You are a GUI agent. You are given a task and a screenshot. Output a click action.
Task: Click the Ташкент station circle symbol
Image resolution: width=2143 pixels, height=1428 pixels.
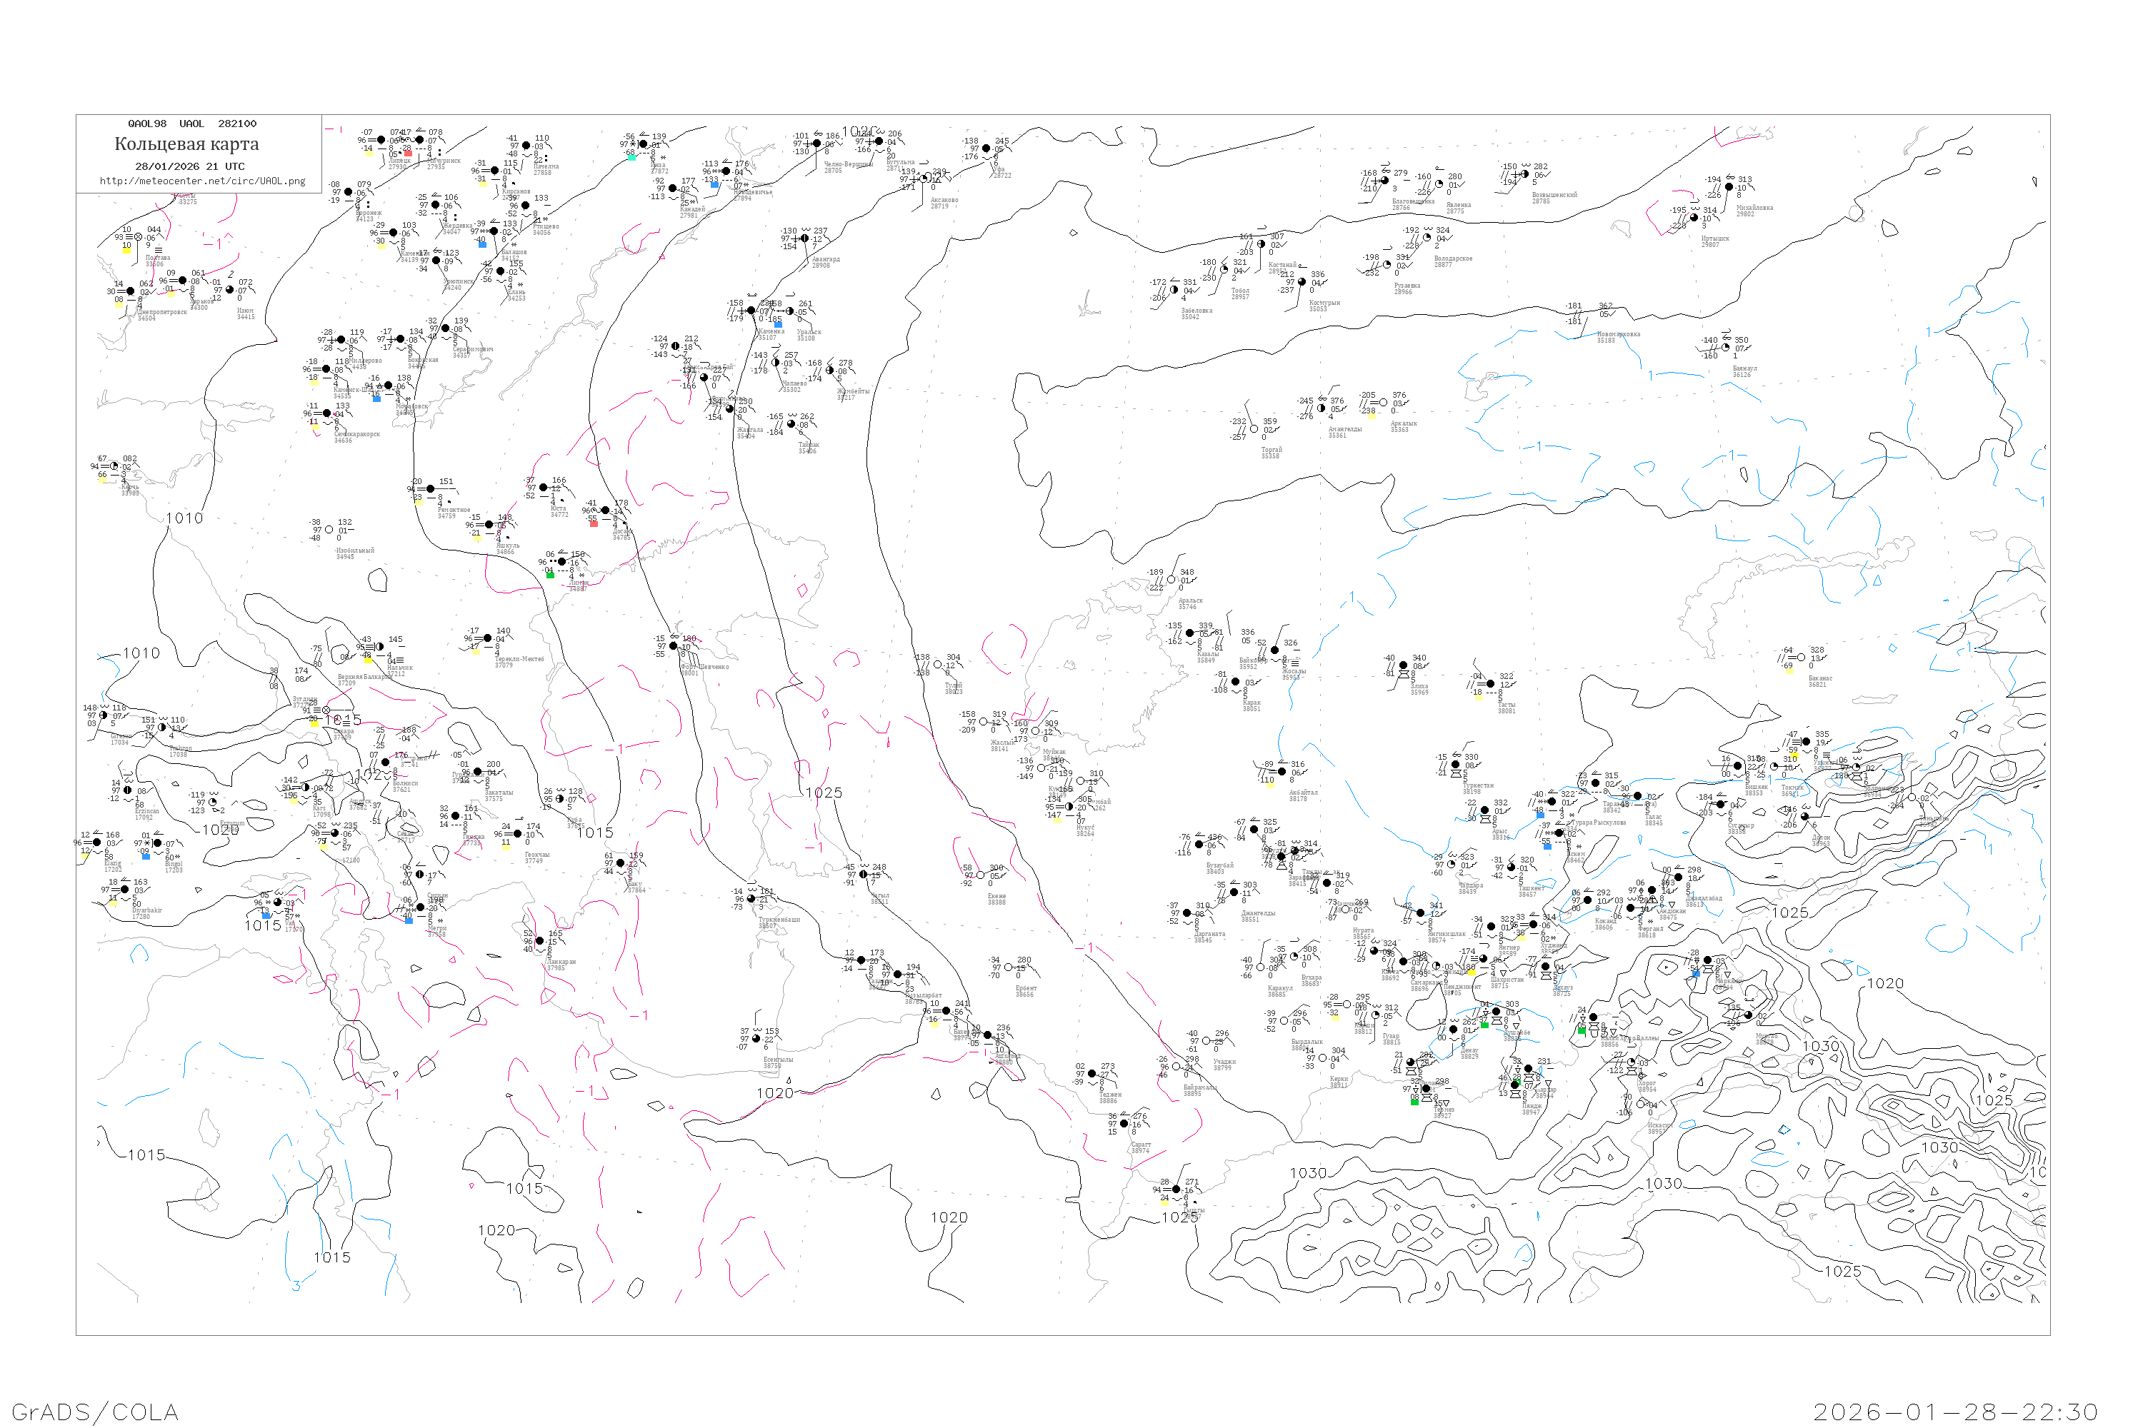(x=1512, y=867)
